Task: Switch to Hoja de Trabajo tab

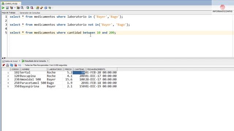Action: [x=8, y=13]
